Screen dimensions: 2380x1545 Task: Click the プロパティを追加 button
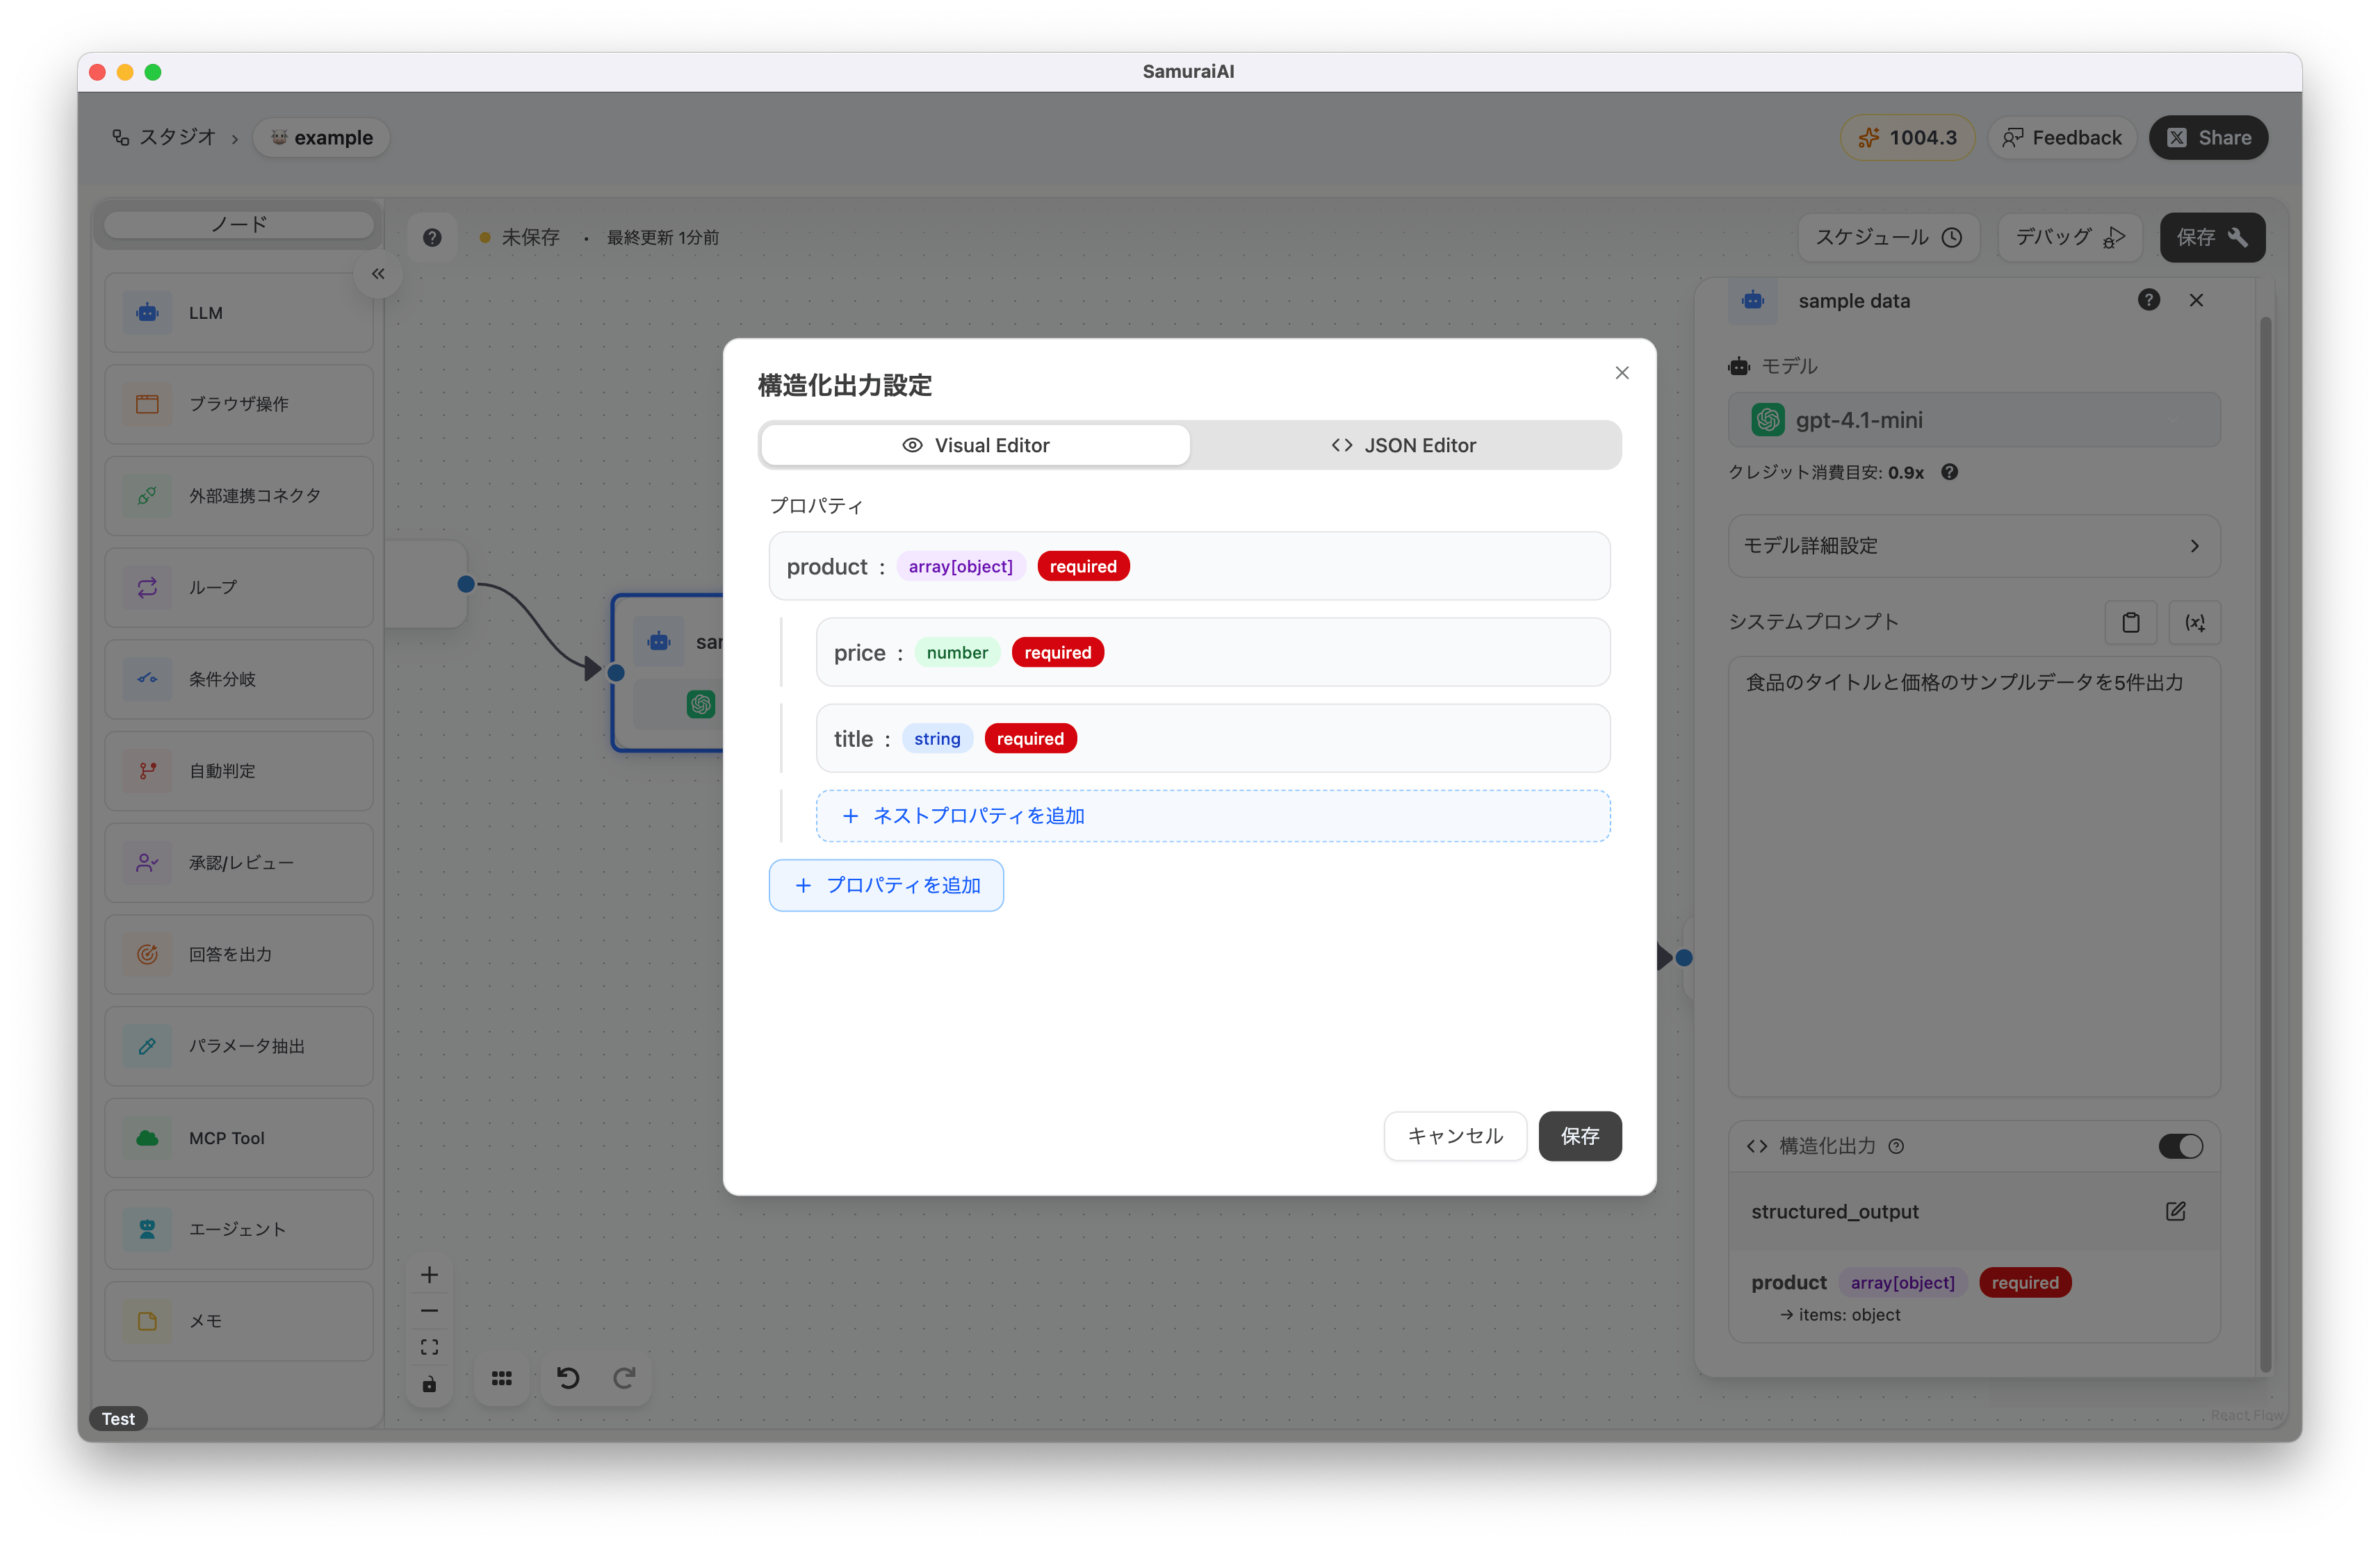tap(886, 886)
